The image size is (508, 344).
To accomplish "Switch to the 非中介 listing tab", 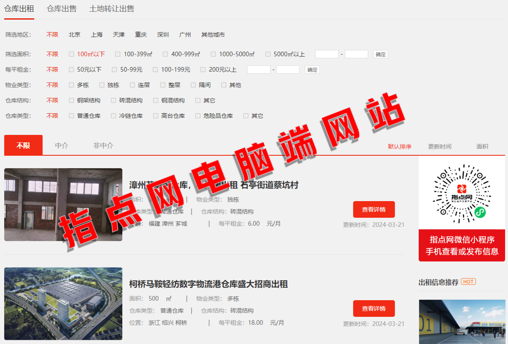I will 103,146.
